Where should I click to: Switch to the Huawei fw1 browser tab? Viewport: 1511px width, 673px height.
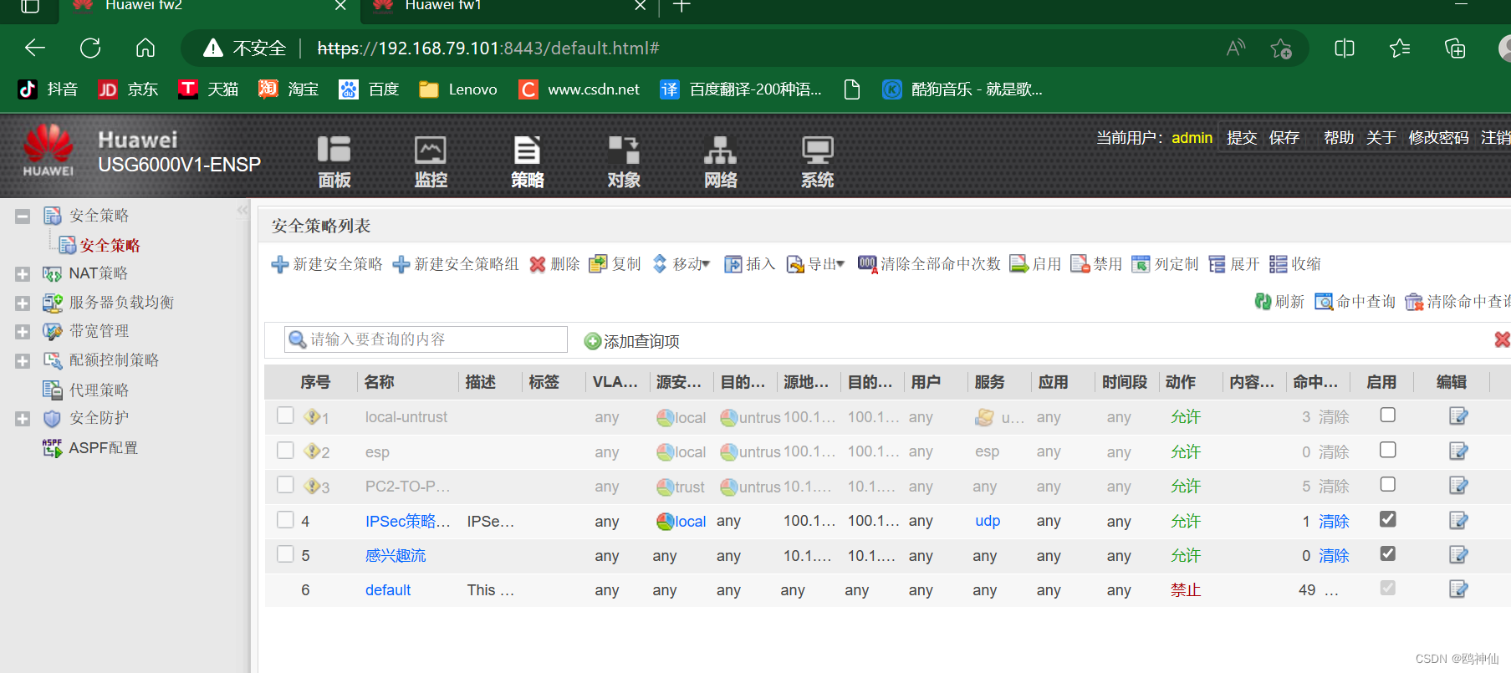click(443, 6)
